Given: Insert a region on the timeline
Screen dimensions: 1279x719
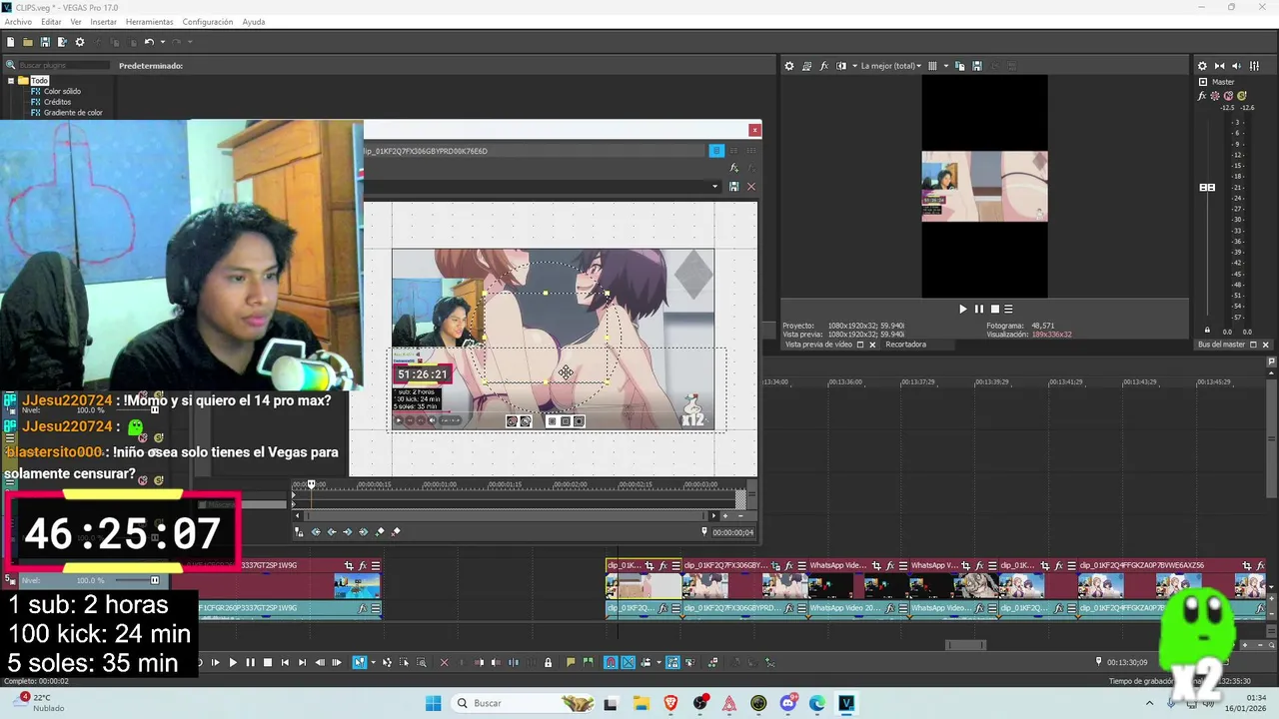Looking at the screenshot, I should 587,662.
